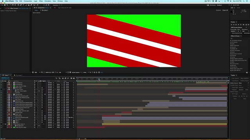Image resolution: width=250 pixels, height=140 pixels.
Task: Hide the Photo Icon layer
Action: point(2,114)
